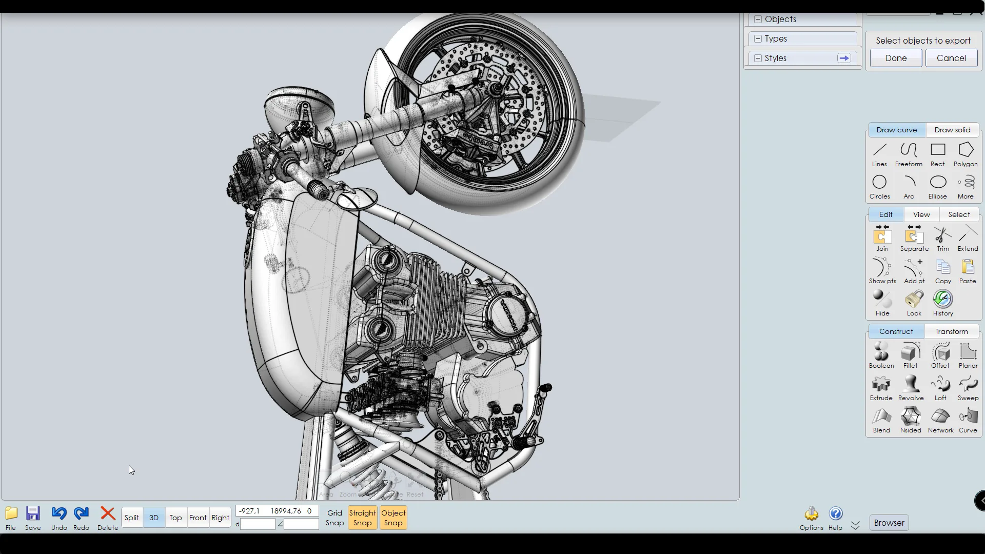Screen dimensions: 985x554
Task: Expand the Styles browser section
Action: pyautogui.click(x=758, y=58)
